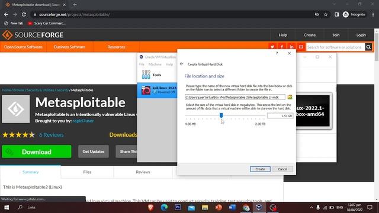Open a new browser tab with plus button
The height and width of the screenshot is (213, 379).
(x=75, y=5)
